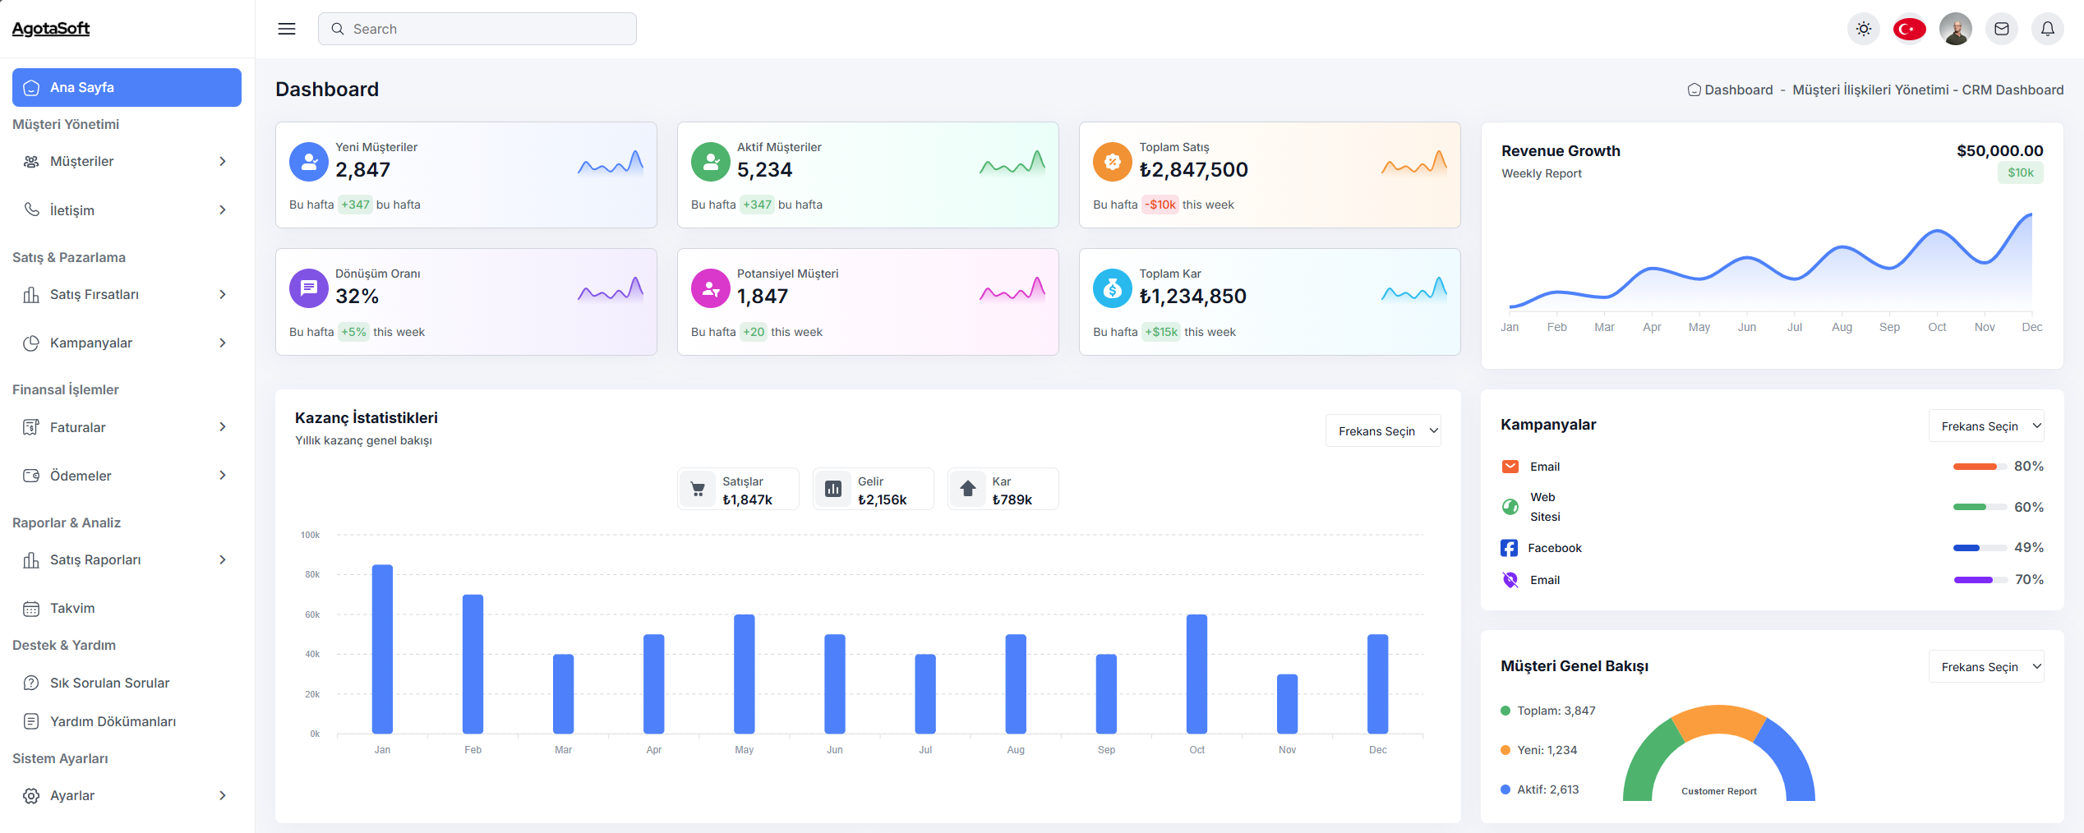The width and height of the screenshot is (2084, 833).
Task: Click the Yardım Dökümanları document icon
Action: click(31, 722)
